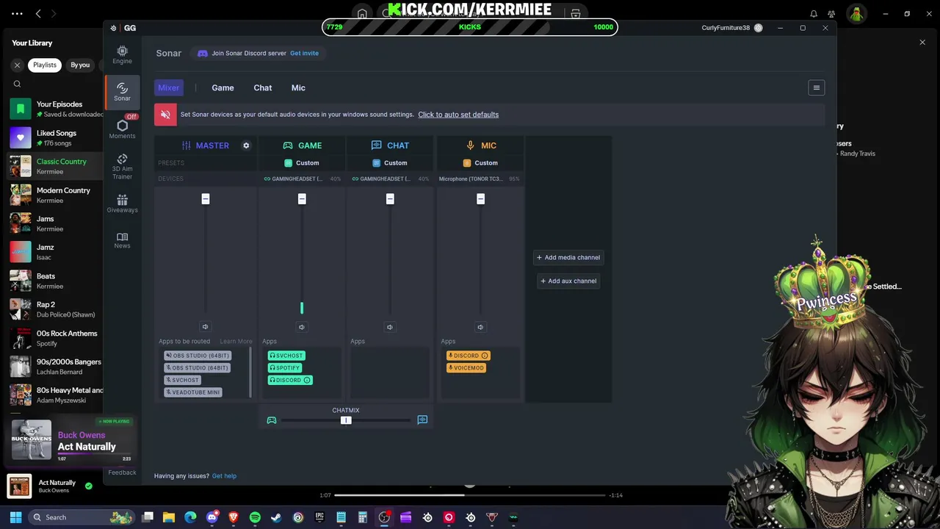Select the VOICEMOD app chip in Mic channel
Screen dimensions: 940x529
[x=466, y=367]
